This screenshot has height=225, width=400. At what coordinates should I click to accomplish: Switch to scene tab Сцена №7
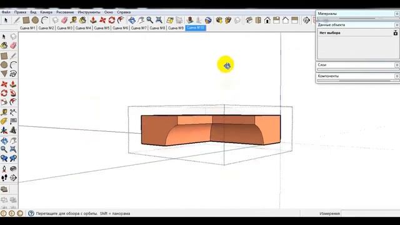point(139,28)
